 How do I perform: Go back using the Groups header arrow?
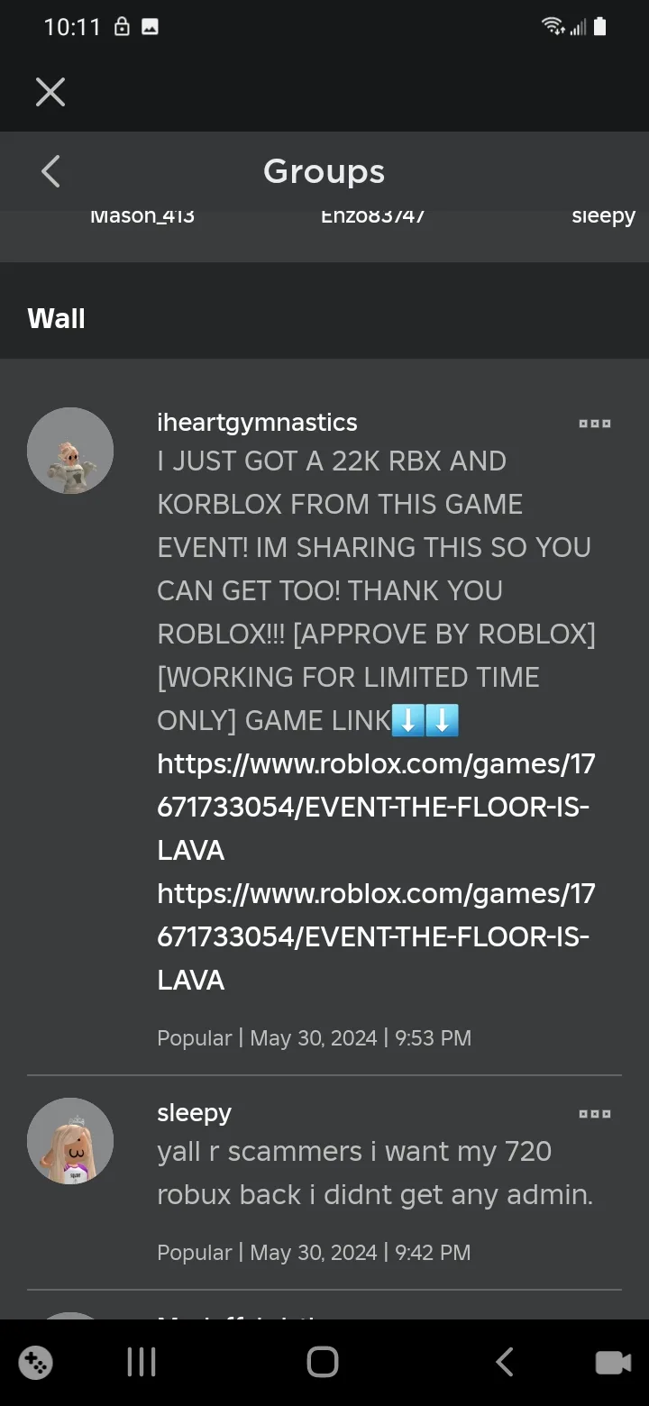pos(50,171)
